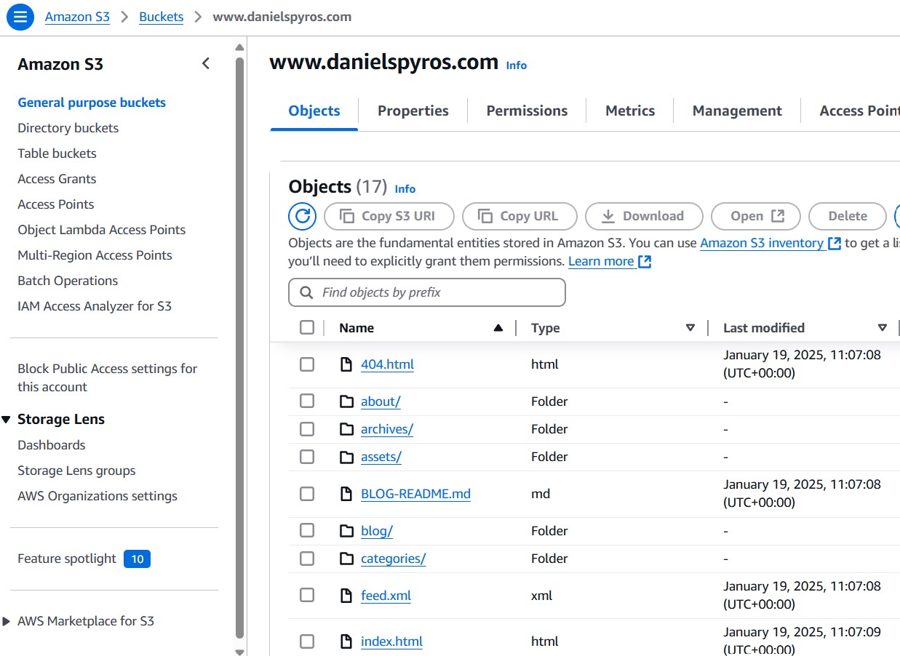Click the refresh objects icon button
This screenshot has width=900, height=656.
click(x=302, y=216)
